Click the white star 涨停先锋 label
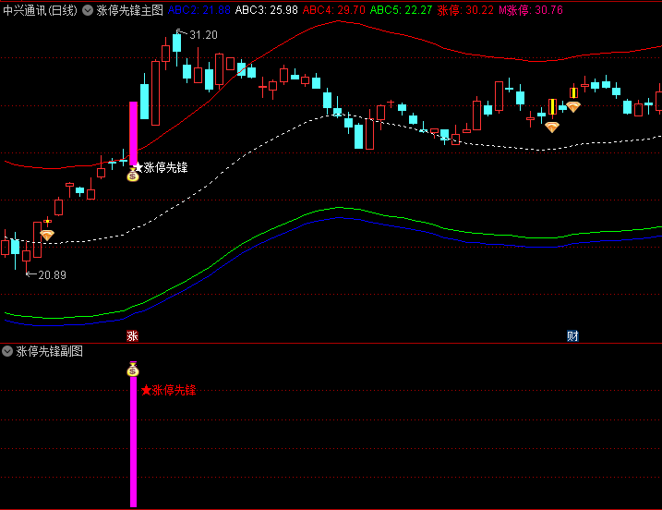The width and height of the screenshot is (662, 510). pos(161,168)
